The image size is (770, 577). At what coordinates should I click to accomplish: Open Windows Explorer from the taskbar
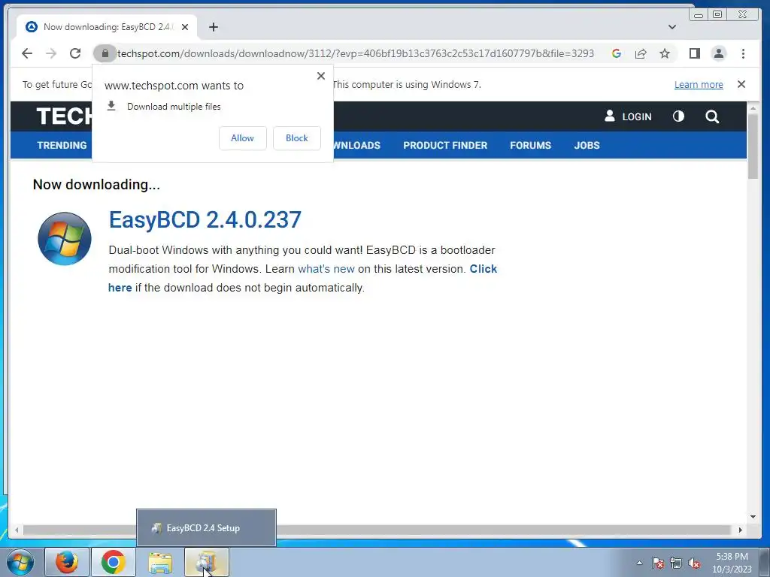point(160,562)
